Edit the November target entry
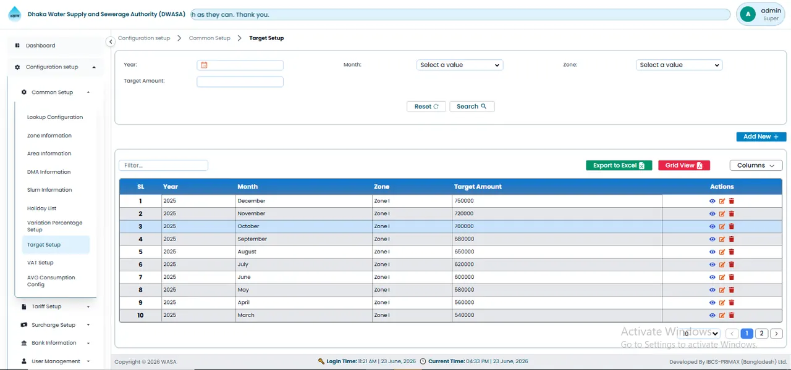 [x=722, y=214]
